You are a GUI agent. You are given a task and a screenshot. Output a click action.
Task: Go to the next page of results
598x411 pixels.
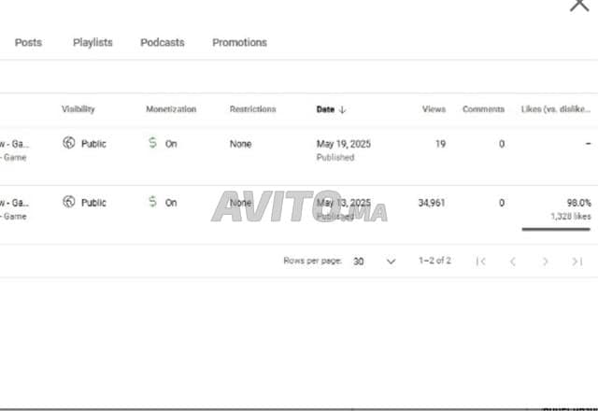(x=545, y=262)
